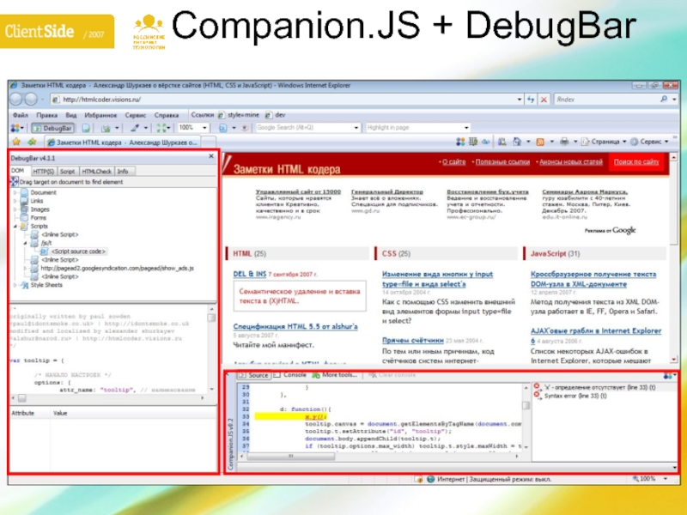
Task: Click the Add to Favorites star-plus icon
Action: tap(32, 142)
